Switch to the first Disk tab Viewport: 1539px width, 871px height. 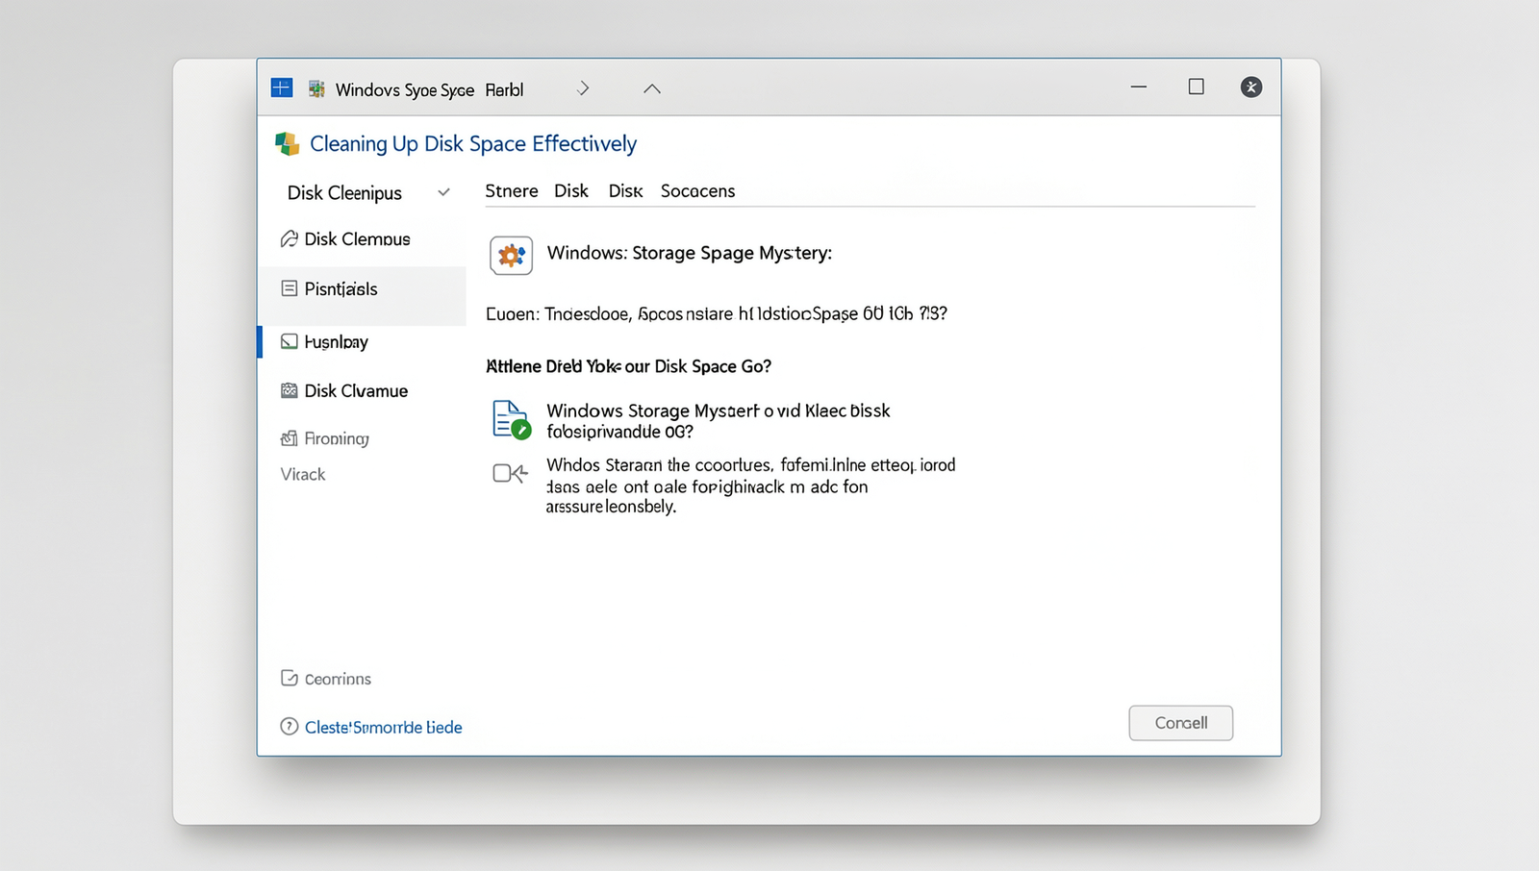click(x=571, y=190)
